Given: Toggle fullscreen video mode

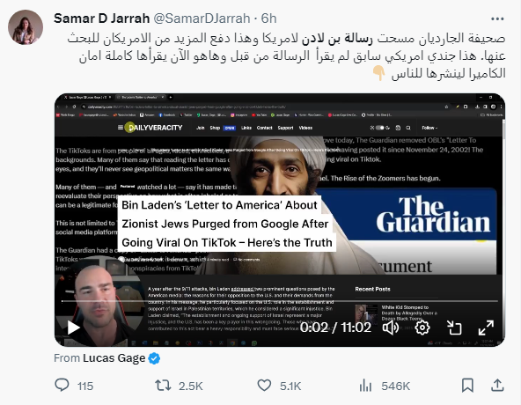Looking at the screenshot, I should (x=486, y=328).
